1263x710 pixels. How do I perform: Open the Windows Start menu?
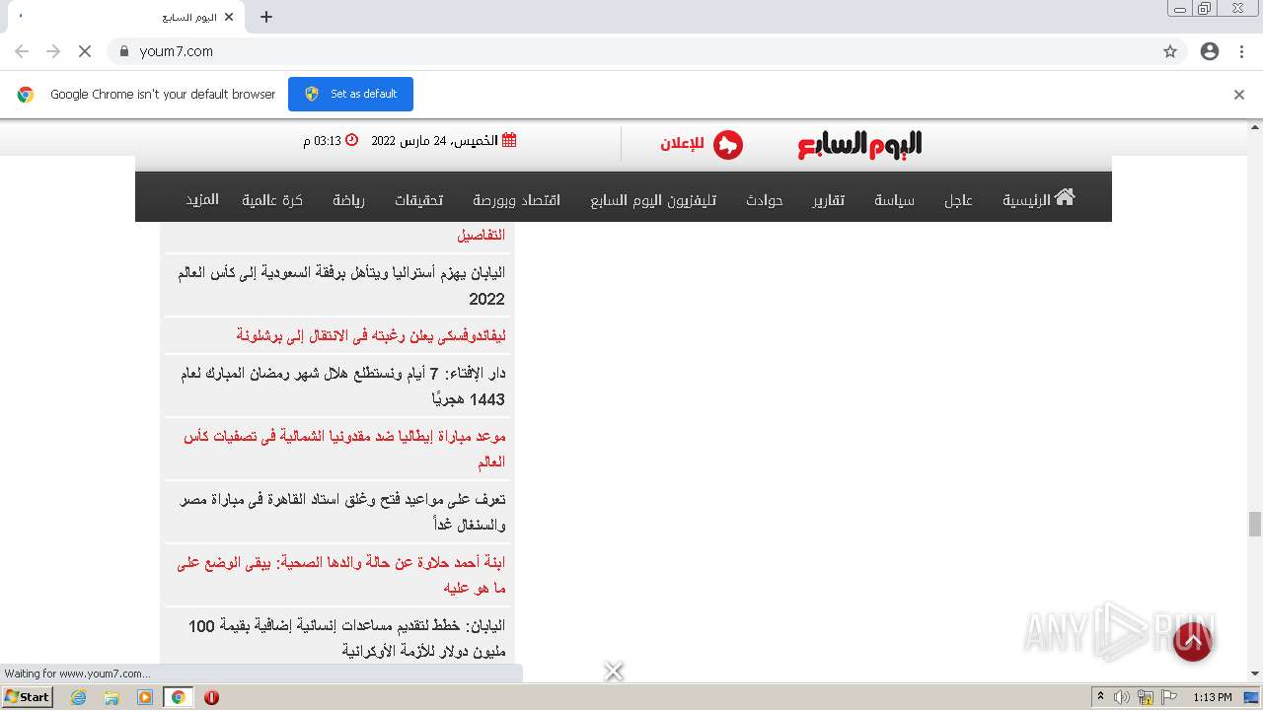pos(27,697)
